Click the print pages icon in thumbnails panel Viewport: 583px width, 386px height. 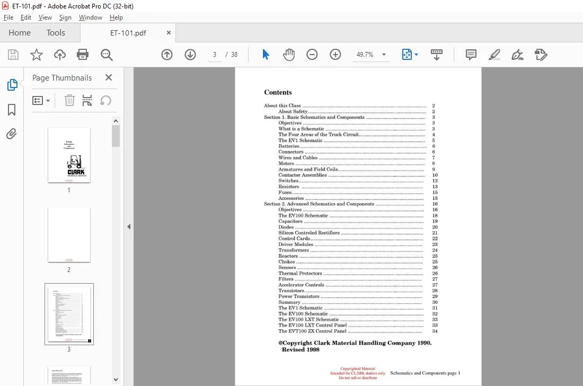point(87,100)
